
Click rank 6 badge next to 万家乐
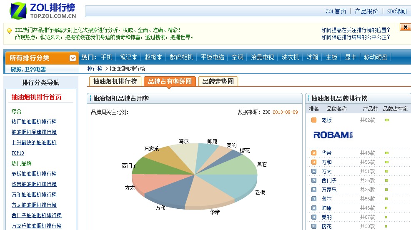coord(314,190)
